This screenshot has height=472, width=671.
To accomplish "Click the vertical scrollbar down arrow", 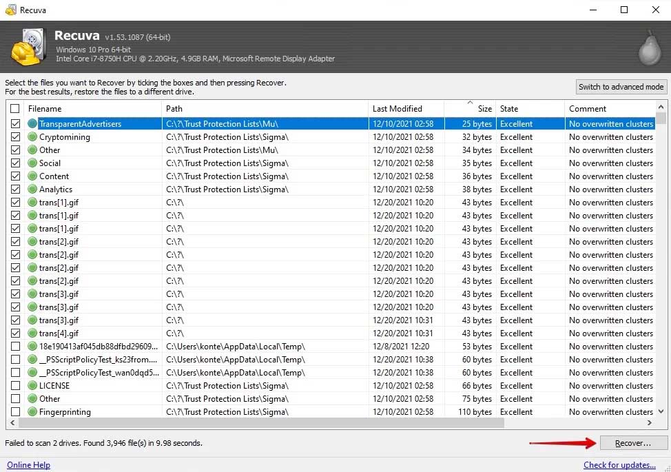I will pyautogui.click(x=661, y=411).
